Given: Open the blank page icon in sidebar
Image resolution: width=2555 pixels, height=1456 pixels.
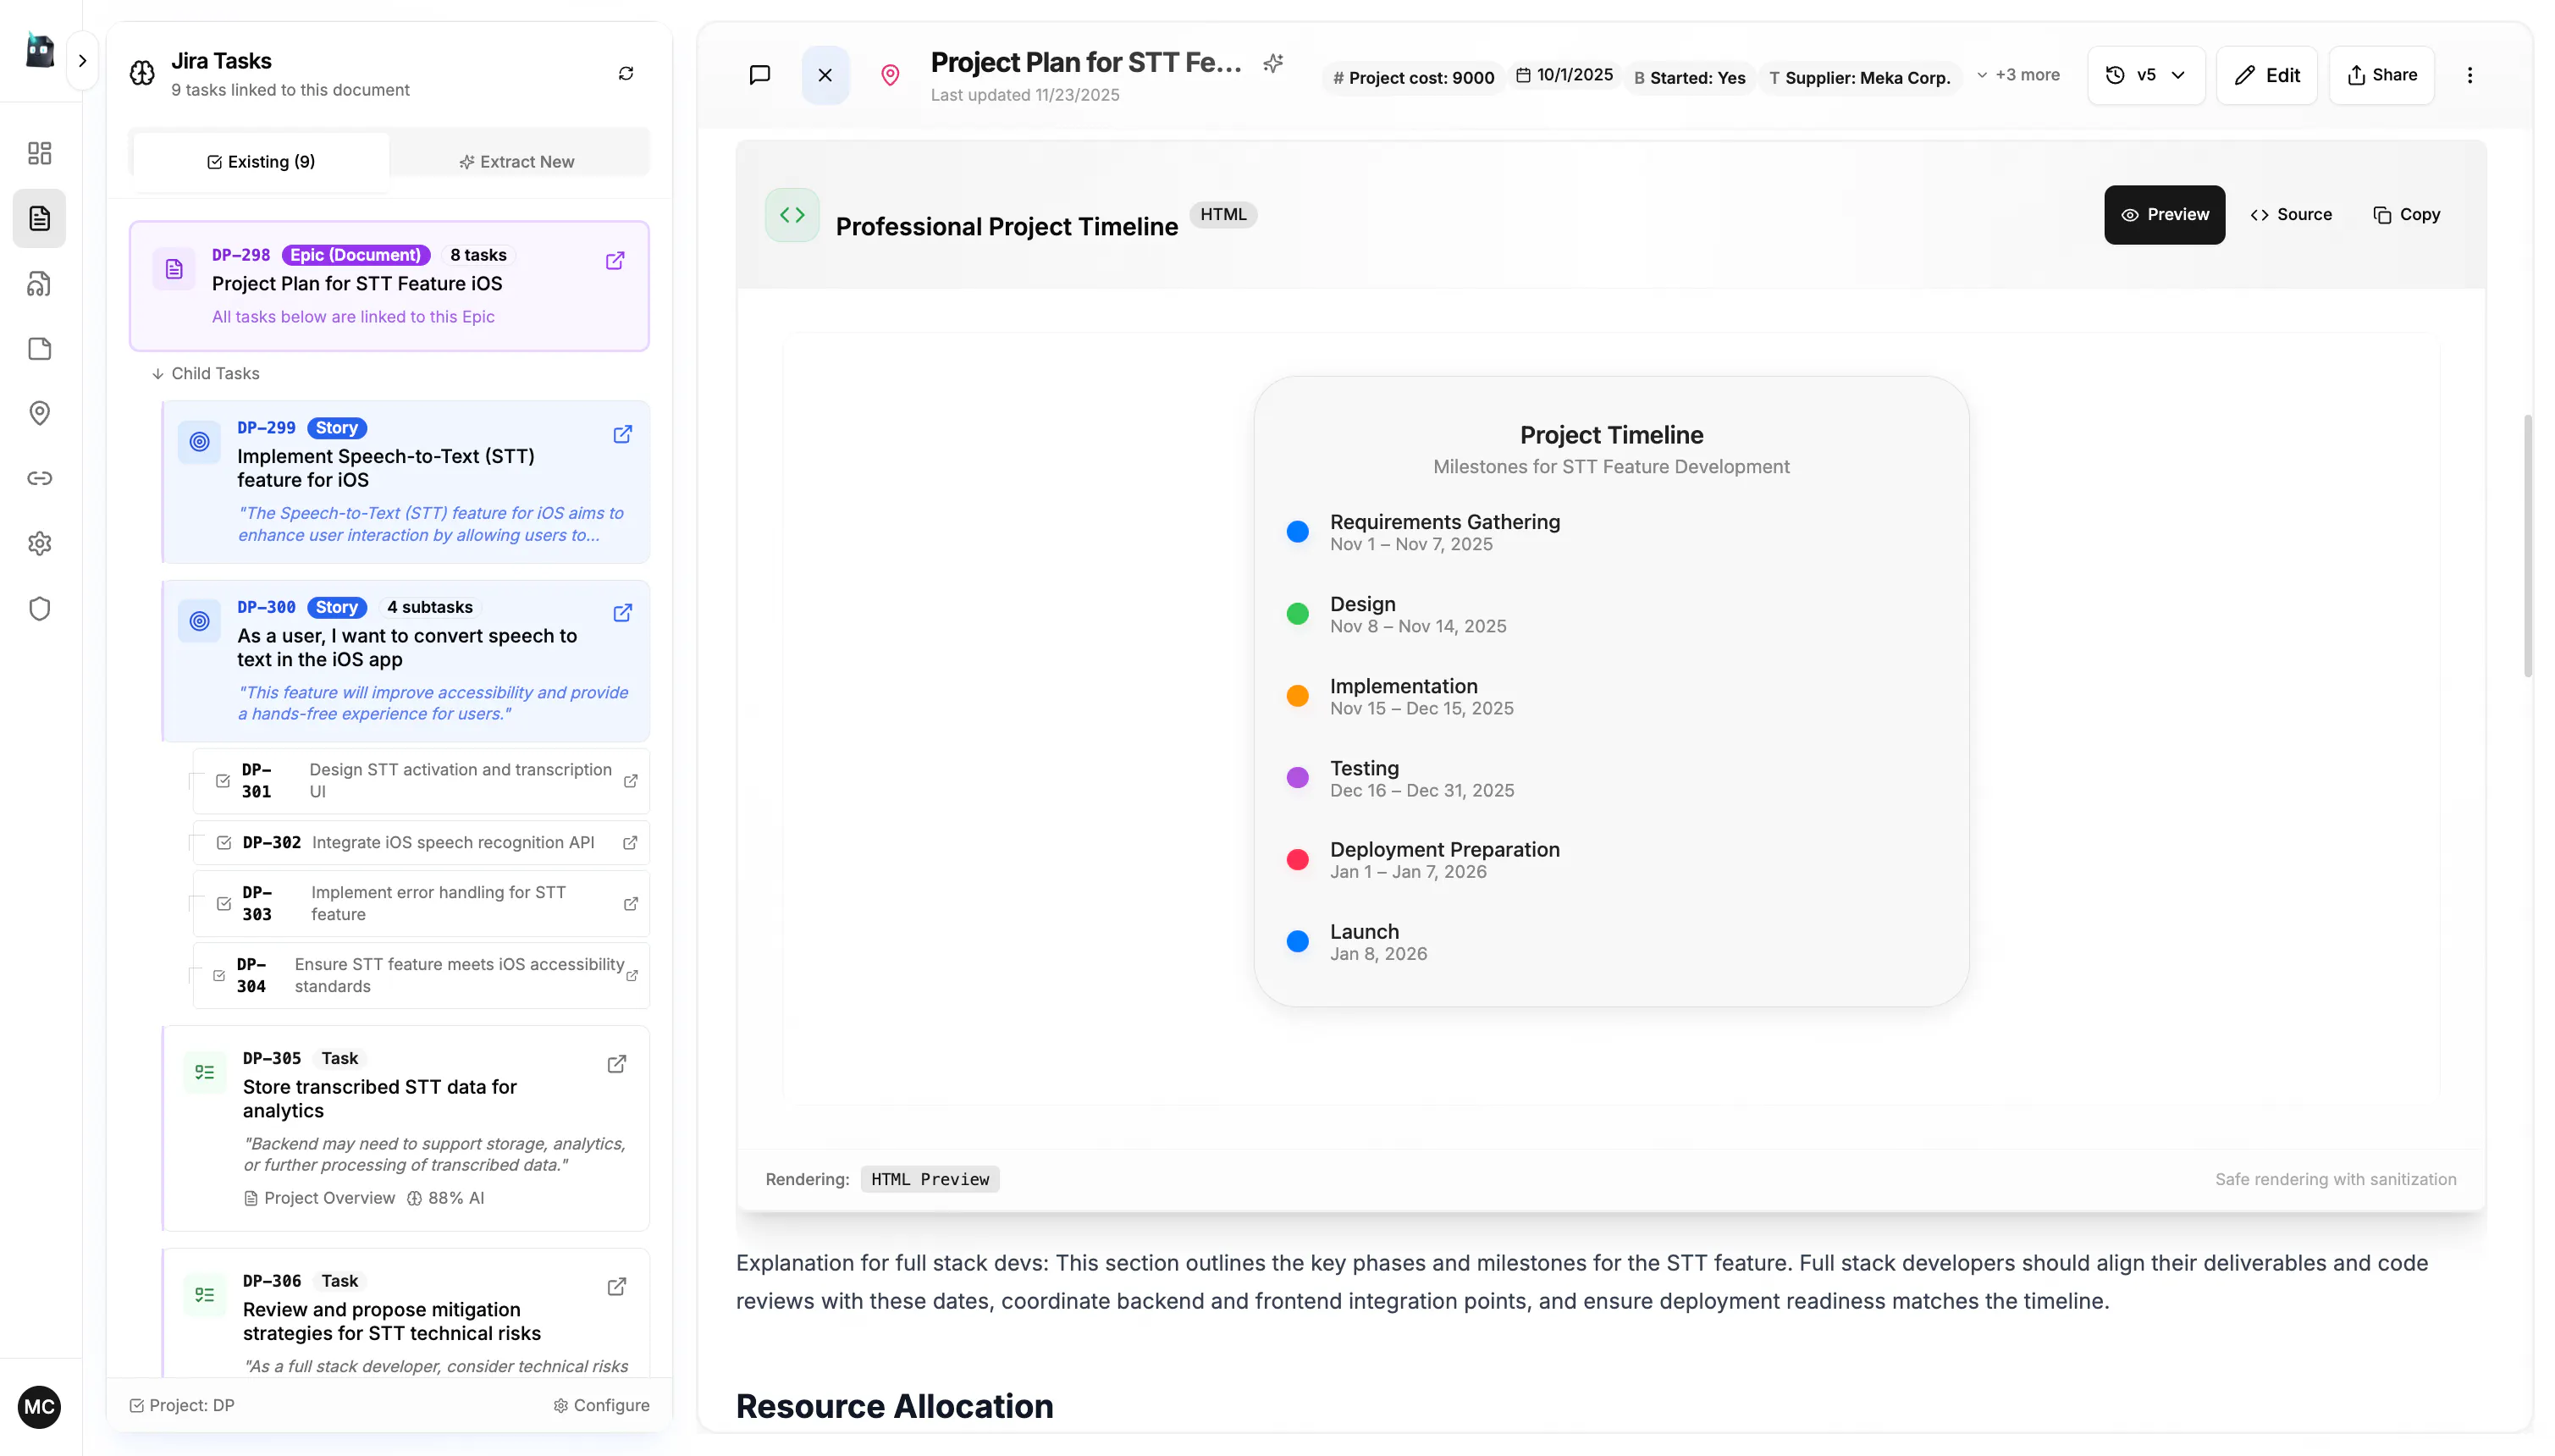Looking at the screenshot, I should click(x=39, y=349).
